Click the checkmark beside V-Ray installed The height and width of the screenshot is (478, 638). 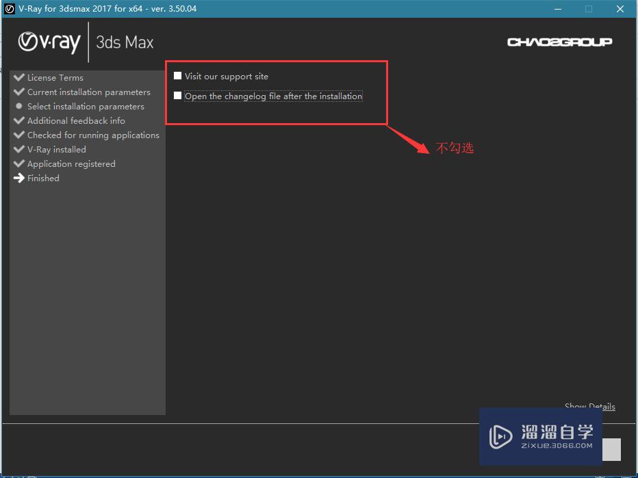pos(18,149)
